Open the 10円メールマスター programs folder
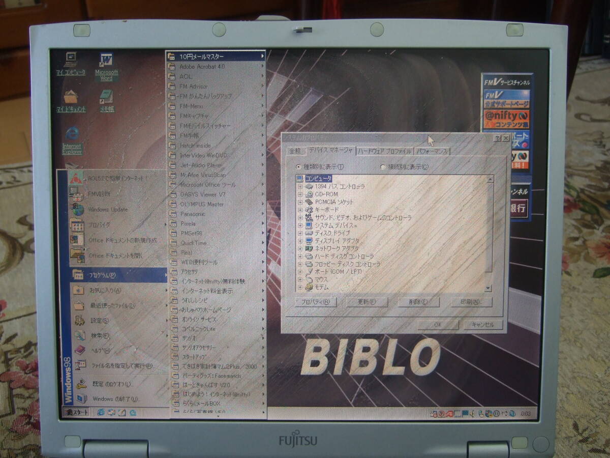610x458 pixels. pyautogui.click(x=216, y=56)
